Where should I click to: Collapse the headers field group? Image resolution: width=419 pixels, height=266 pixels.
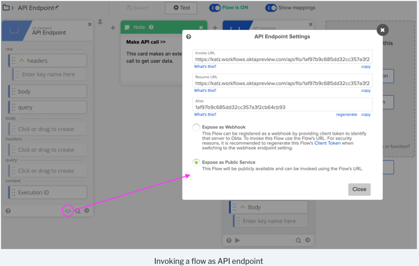coord(22,61)
